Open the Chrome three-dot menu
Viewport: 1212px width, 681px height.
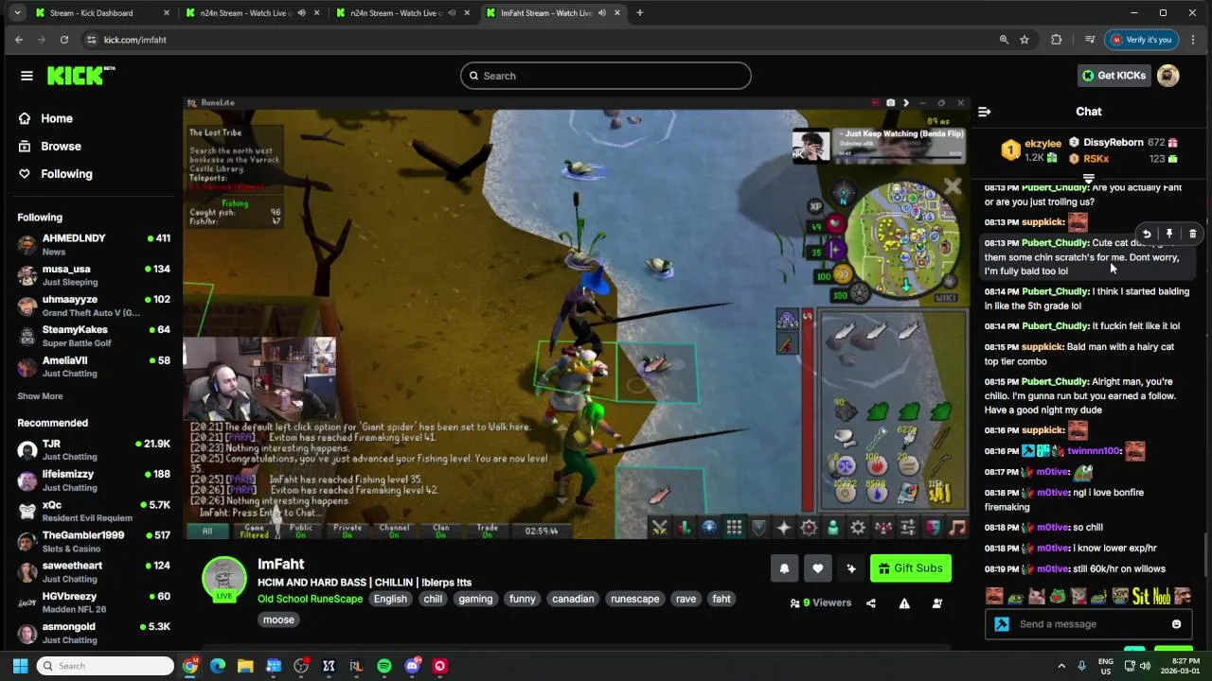1193,40
